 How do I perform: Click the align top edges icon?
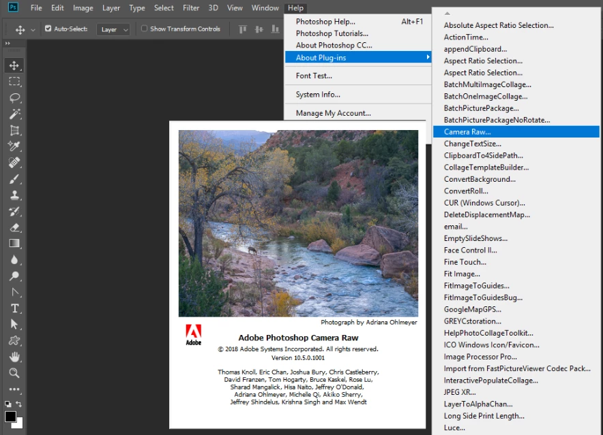click(x=243, y=29)
